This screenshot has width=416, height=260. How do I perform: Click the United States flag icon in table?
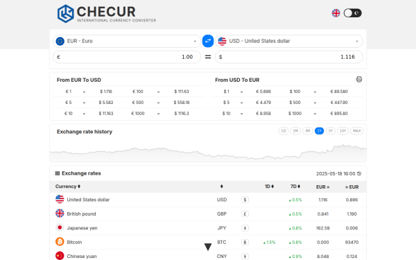pyautogui.click(x=60, y=199)
